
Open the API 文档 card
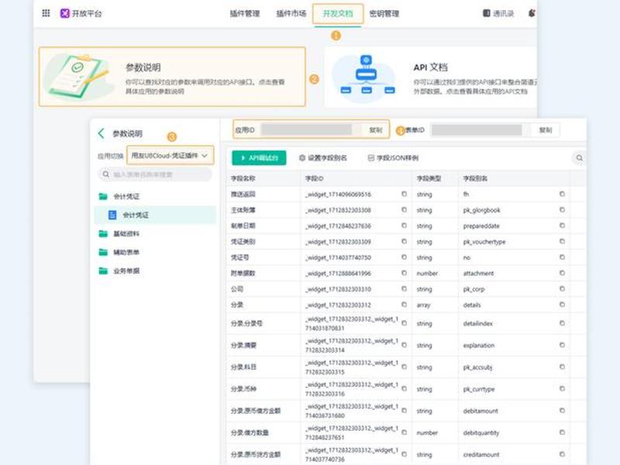pyautogui.click(x=431, y=77)
